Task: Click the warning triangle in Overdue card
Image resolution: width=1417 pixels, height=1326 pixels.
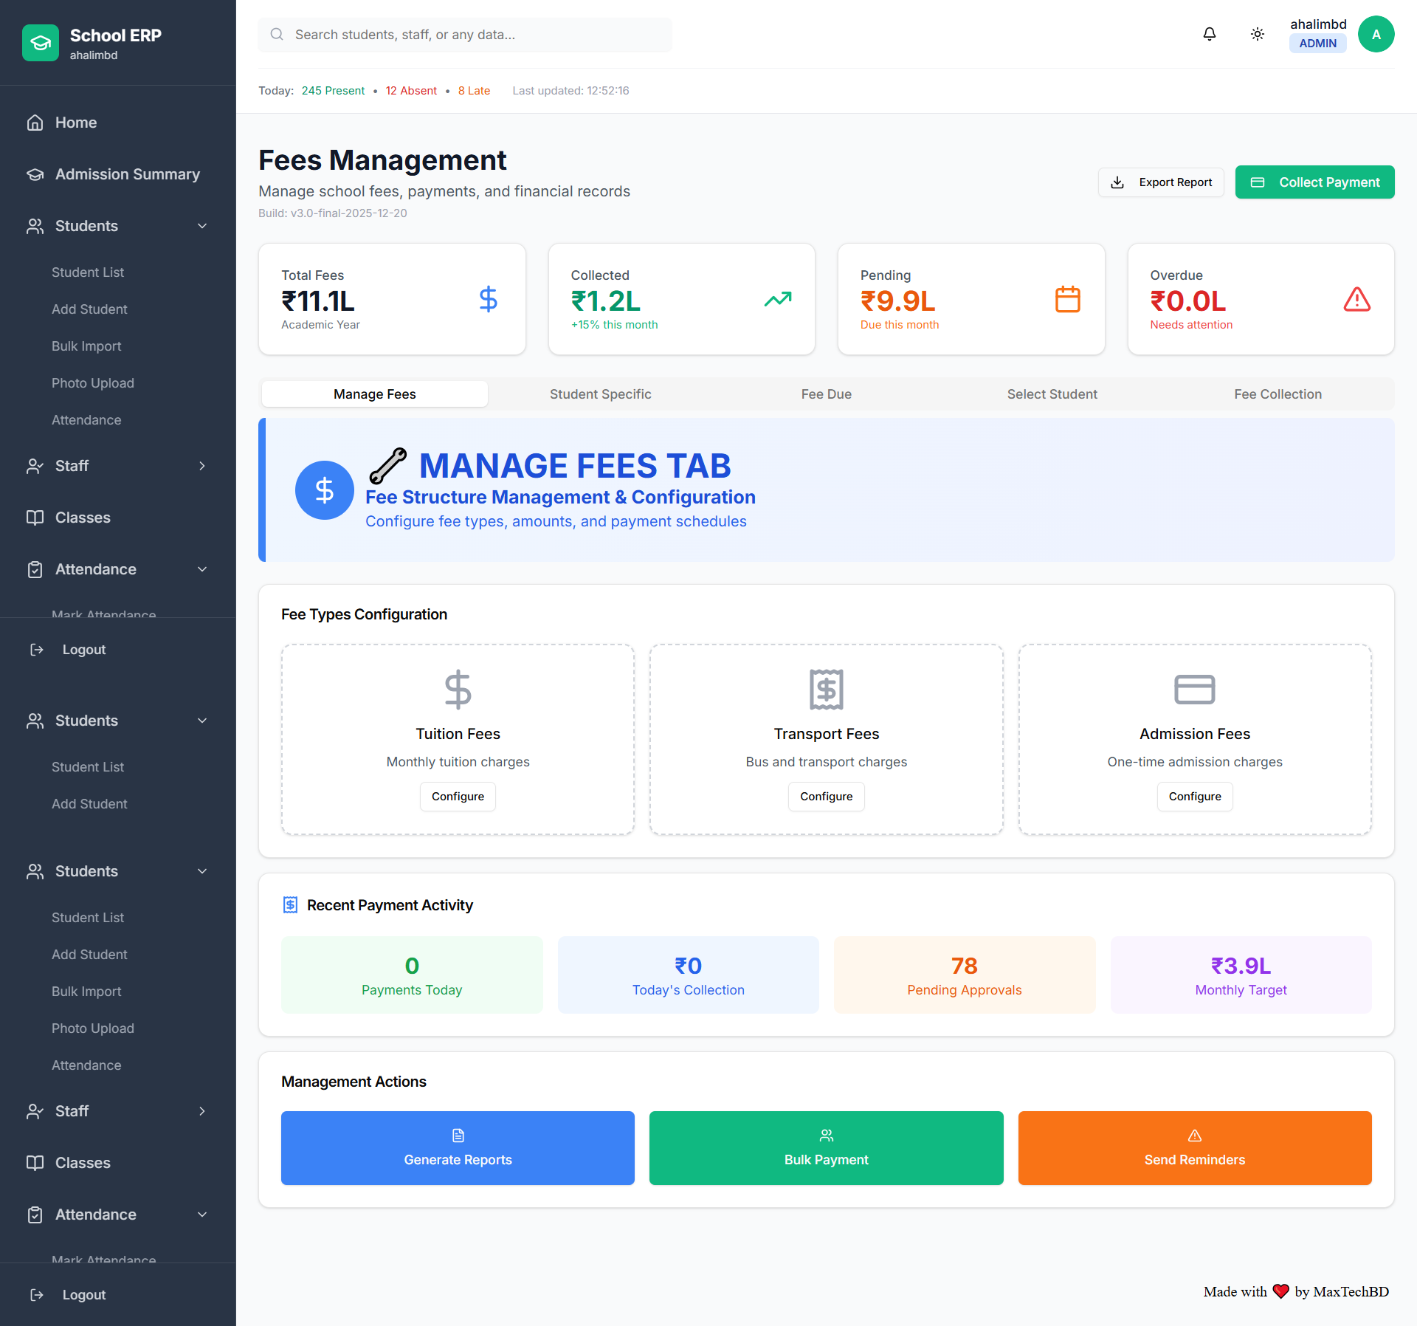Action: pos(1356,299)
